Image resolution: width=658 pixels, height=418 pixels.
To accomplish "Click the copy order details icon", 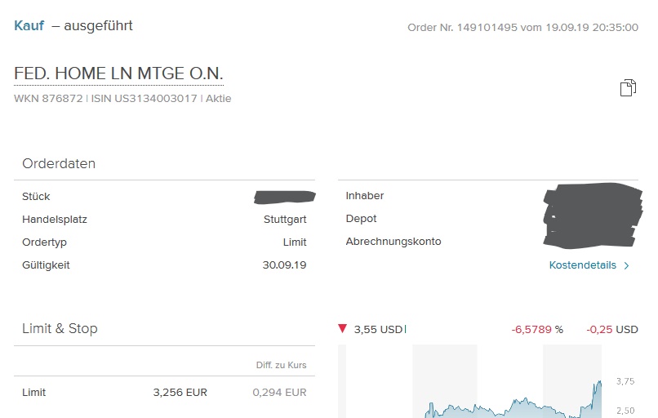I will click(x=628, y=88).
